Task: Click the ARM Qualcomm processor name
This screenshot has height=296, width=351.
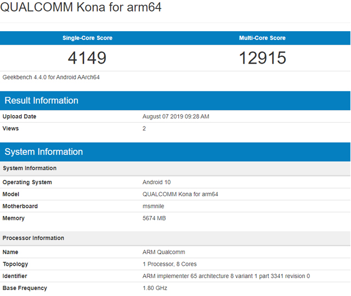Action: pyautogui.click(x=163, y=252)
